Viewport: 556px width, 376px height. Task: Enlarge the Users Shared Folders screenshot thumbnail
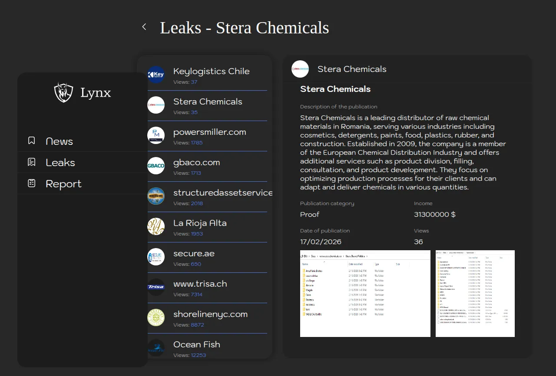[x=365, y=294]
